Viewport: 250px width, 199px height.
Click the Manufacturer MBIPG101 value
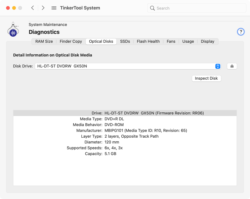point(146,131)
